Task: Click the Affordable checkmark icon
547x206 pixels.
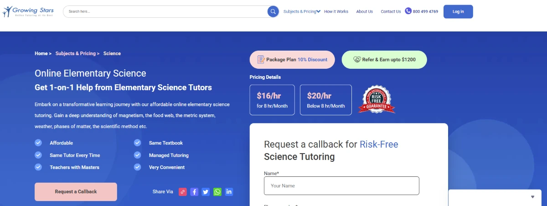Action: [x=38, y=143]
